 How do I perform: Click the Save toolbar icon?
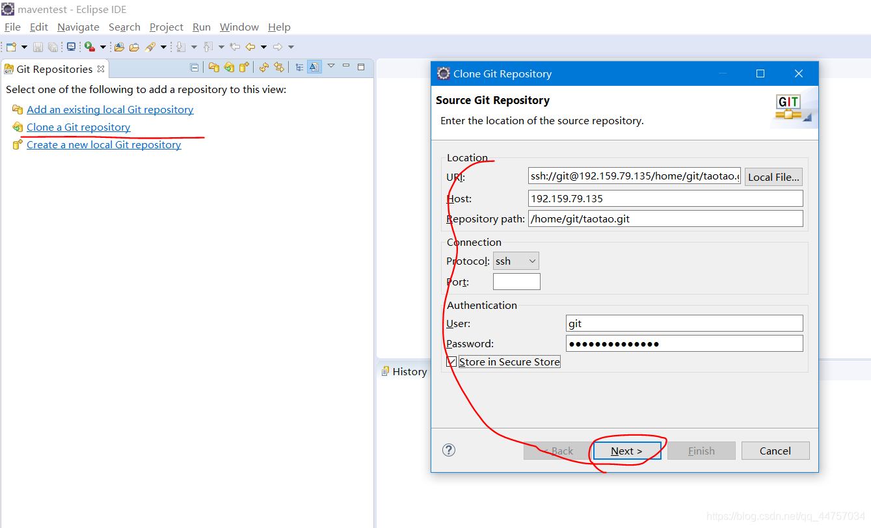38,47
